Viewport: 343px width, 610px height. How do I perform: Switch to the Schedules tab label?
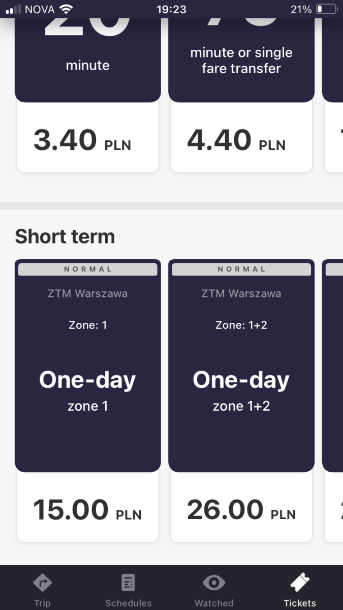click(x=128, y=603)
